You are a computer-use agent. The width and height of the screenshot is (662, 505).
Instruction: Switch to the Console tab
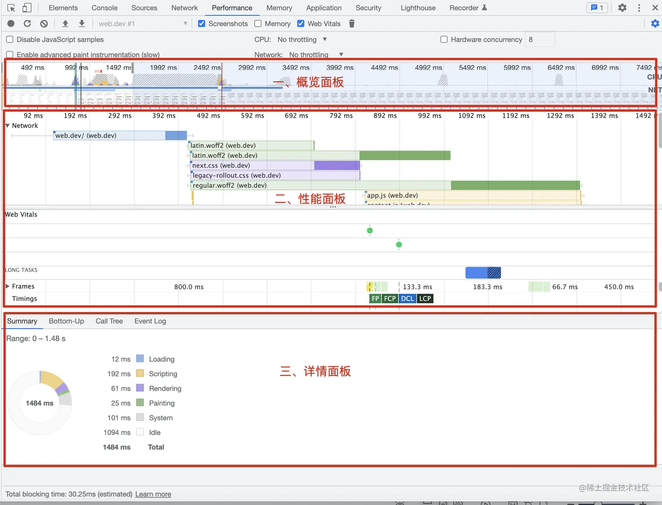[104, 8]
